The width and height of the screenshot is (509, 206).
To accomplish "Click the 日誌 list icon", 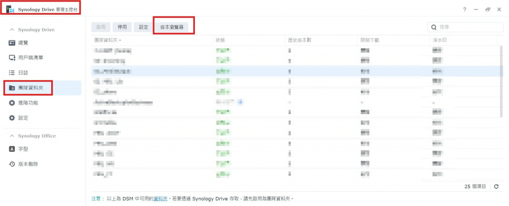I will [x=12, y=72].
